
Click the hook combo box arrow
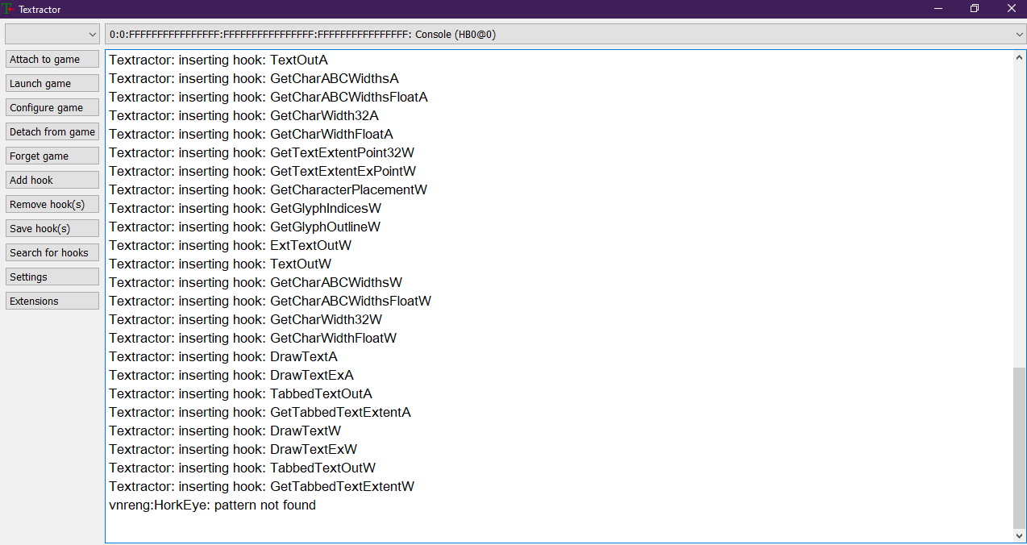pyautogui.click(x=1017, y=34)
